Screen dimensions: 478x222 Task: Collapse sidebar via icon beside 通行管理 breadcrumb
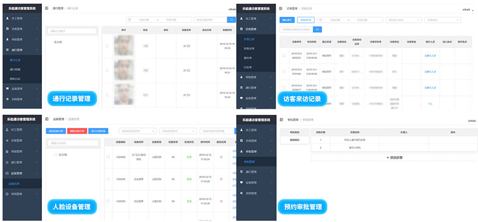click(x=47, y=8)
